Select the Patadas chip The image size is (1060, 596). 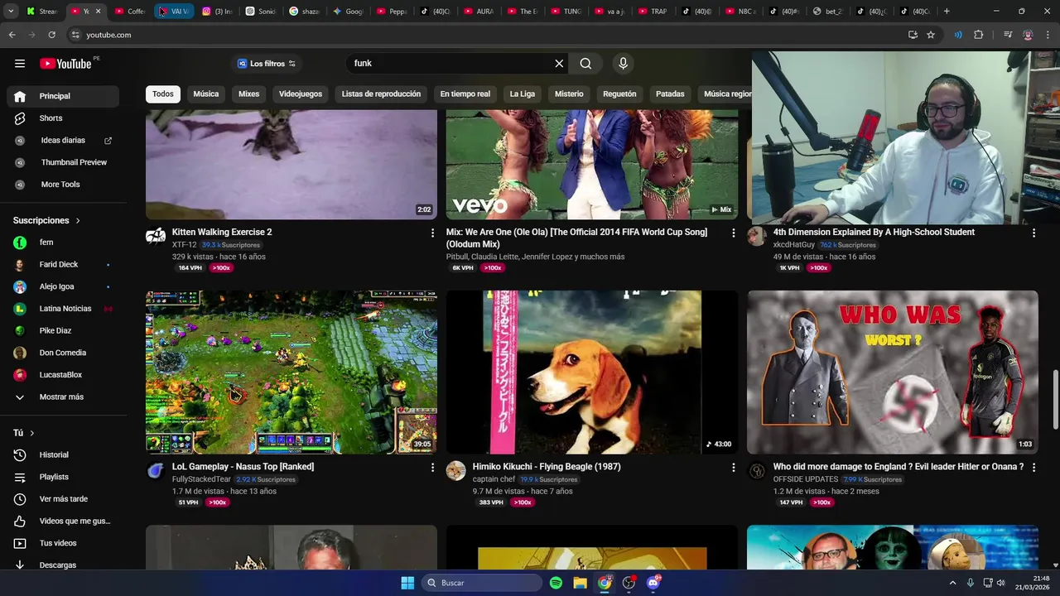tap(670, 94)
